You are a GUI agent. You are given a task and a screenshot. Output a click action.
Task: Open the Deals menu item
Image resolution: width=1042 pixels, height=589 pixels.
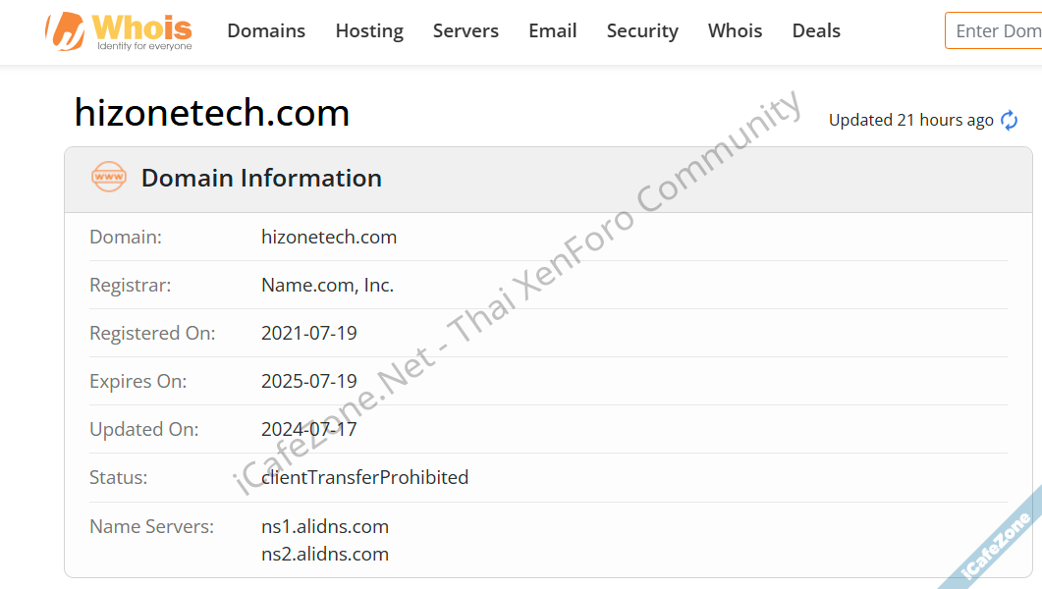tap(816, 31)
